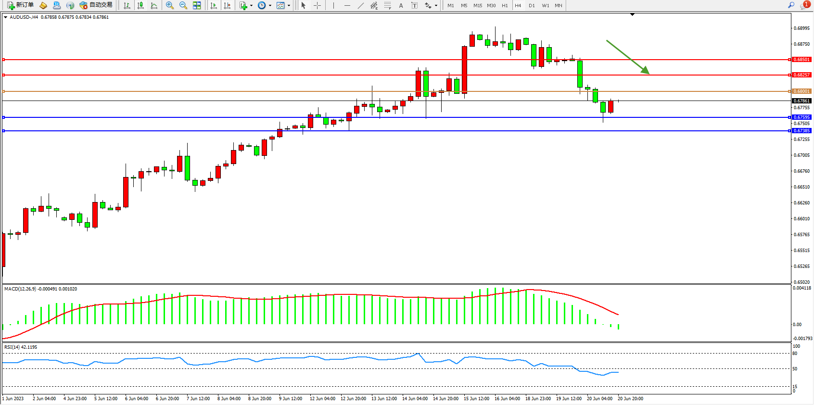
Task: Select the text label tool
Action: tap(414, 5)
